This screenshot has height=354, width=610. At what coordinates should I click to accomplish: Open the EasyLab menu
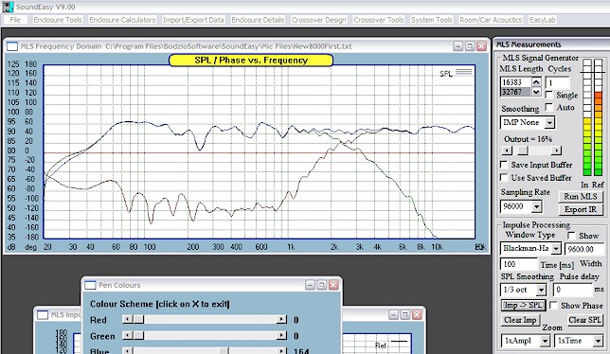[543, 20]
